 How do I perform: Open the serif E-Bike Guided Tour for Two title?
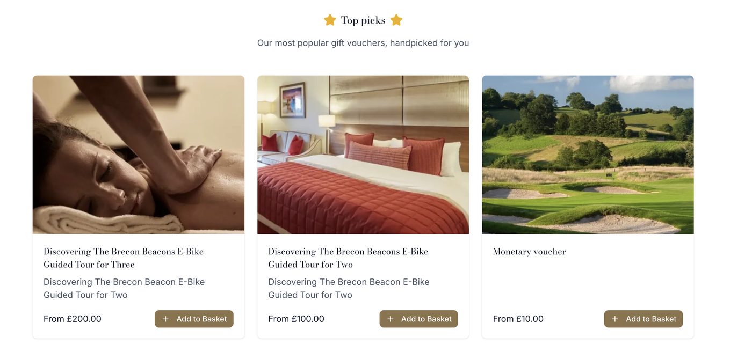click(x=348, y=258)
